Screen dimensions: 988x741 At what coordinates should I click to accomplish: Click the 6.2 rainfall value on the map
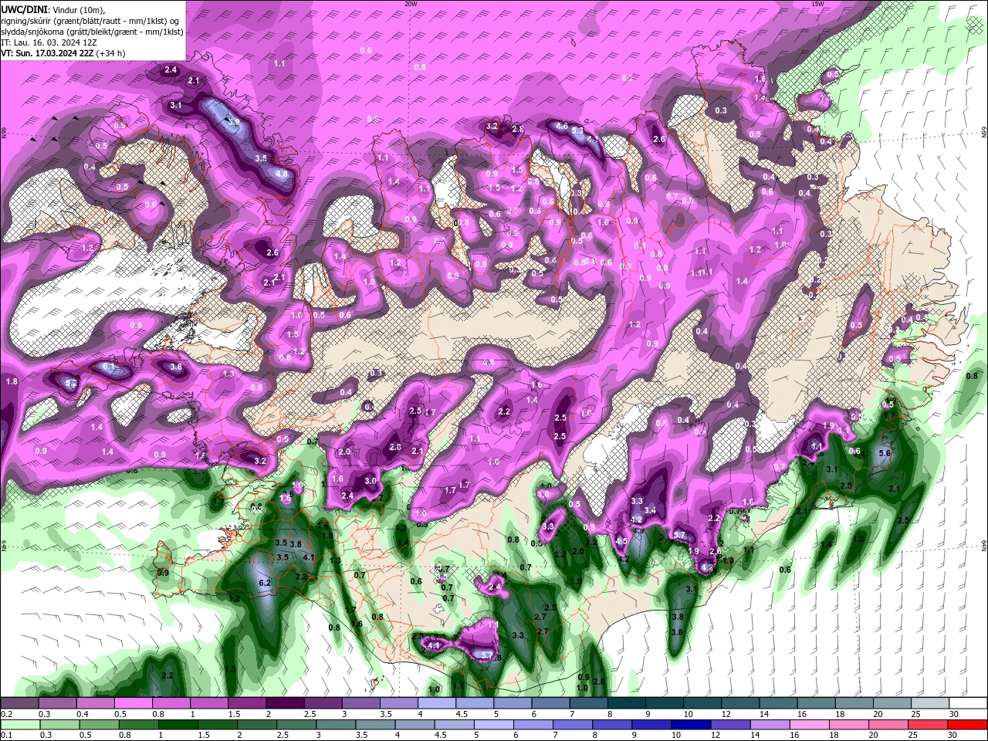(x=265, y=583)
